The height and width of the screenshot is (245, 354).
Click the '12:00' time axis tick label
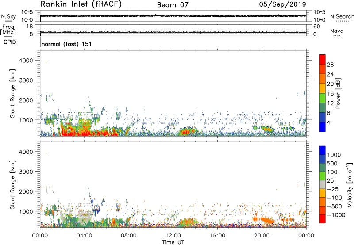173,236
